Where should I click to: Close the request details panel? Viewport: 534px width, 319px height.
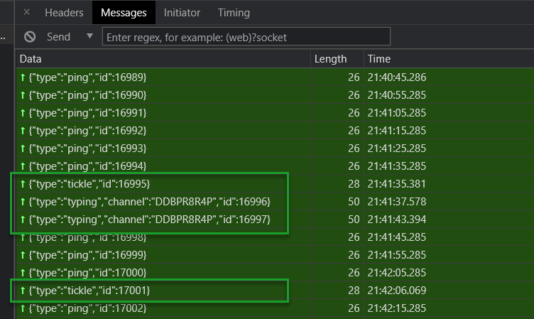click(x=26, y=12)
